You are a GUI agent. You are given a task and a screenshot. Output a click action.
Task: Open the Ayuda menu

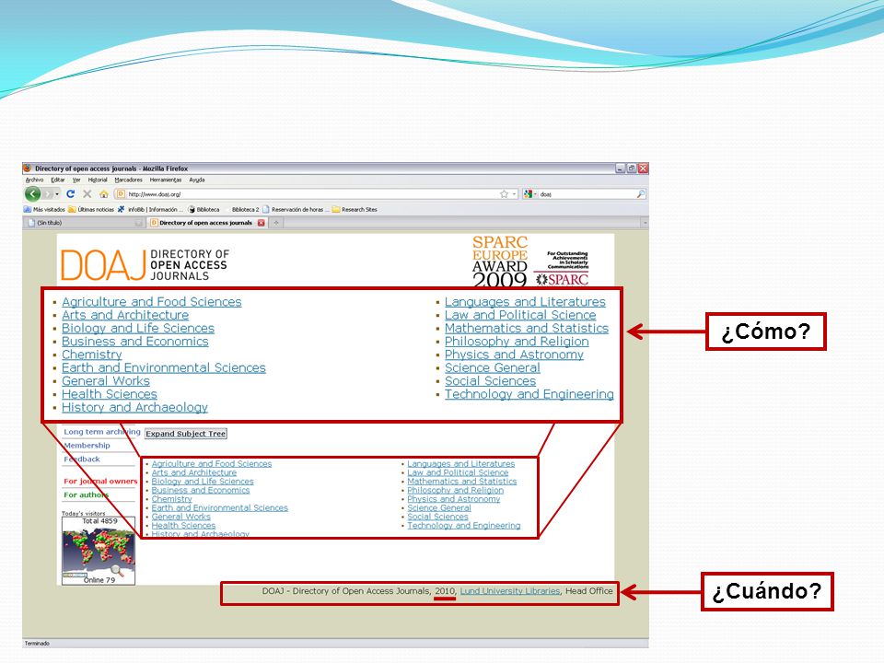(x=197, y=180)
